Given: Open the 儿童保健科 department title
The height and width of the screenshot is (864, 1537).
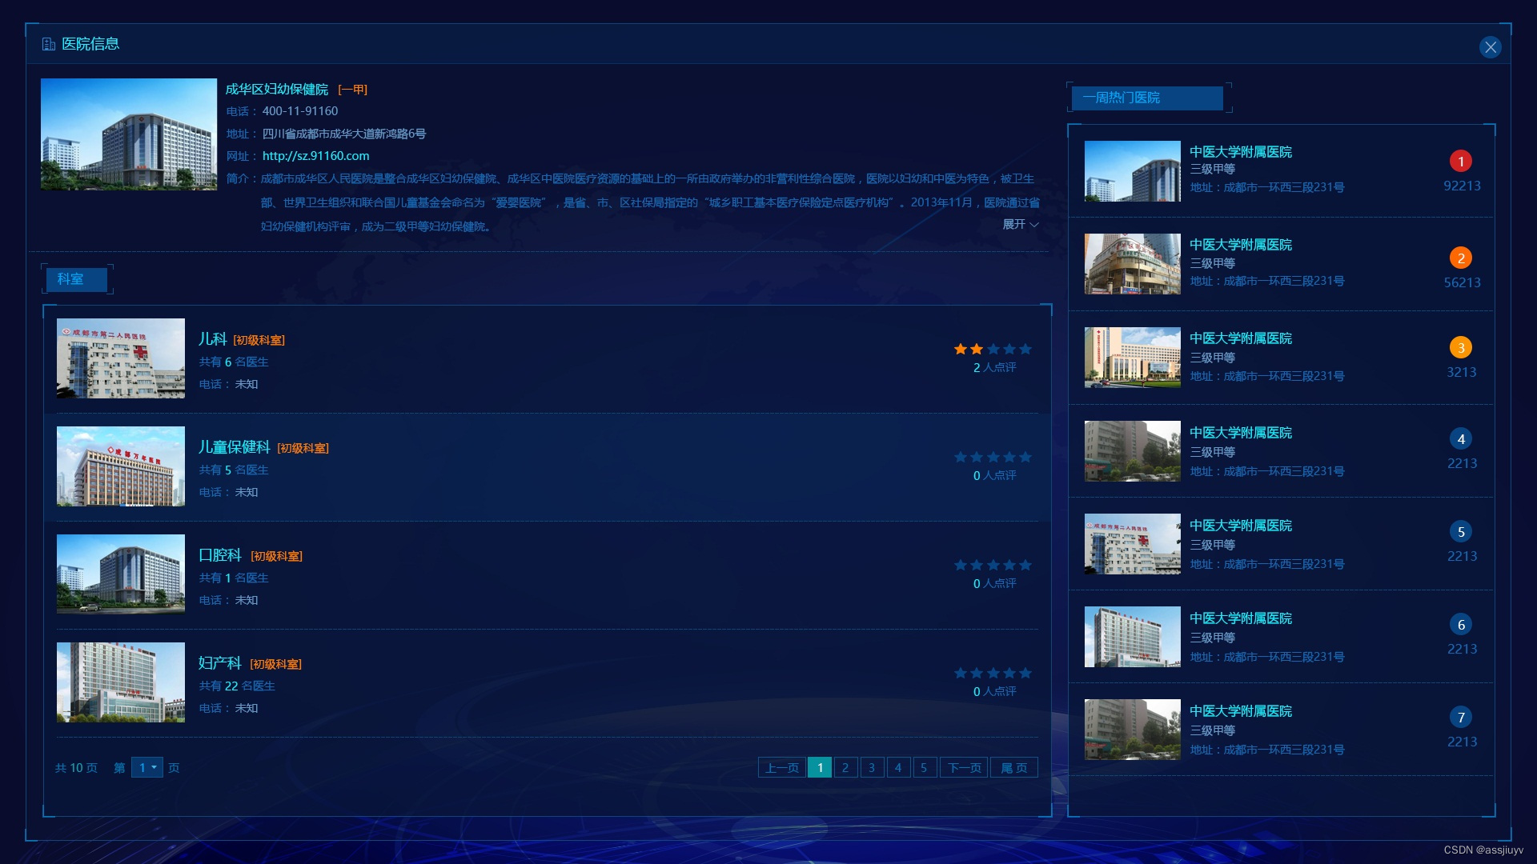Looking at the screenshot, I should coord(235,447).
